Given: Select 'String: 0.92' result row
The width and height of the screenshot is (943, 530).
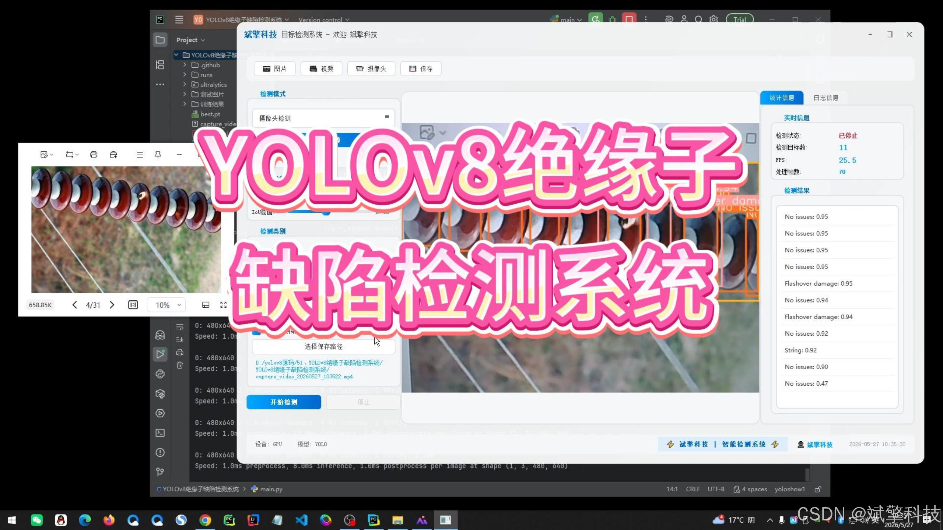Looking at the screenshot, I should click(x=837, y=350).
